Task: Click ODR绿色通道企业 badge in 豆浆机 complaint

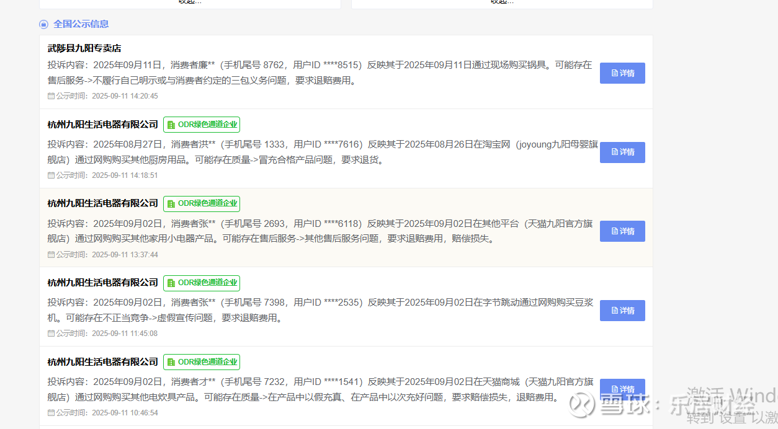Action: click(x=202, y=283)
